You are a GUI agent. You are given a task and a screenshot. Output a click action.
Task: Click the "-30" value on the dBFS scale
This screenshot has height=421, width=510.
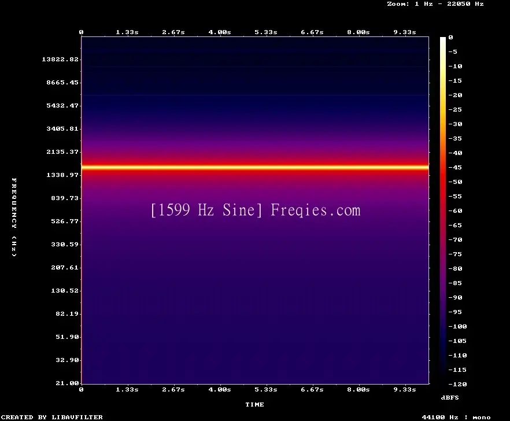(455, 124)
